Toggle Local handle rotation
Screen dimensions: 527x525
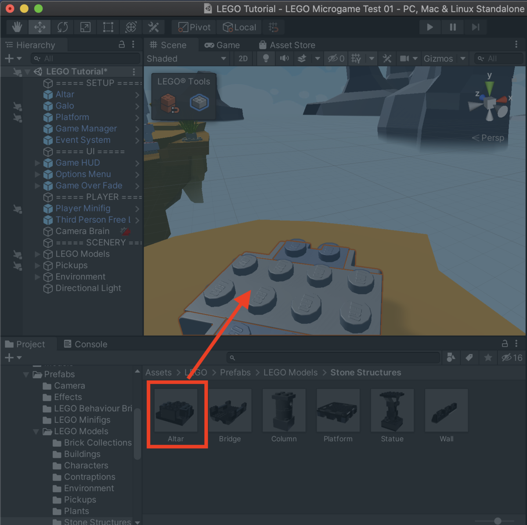click(239, 27)
